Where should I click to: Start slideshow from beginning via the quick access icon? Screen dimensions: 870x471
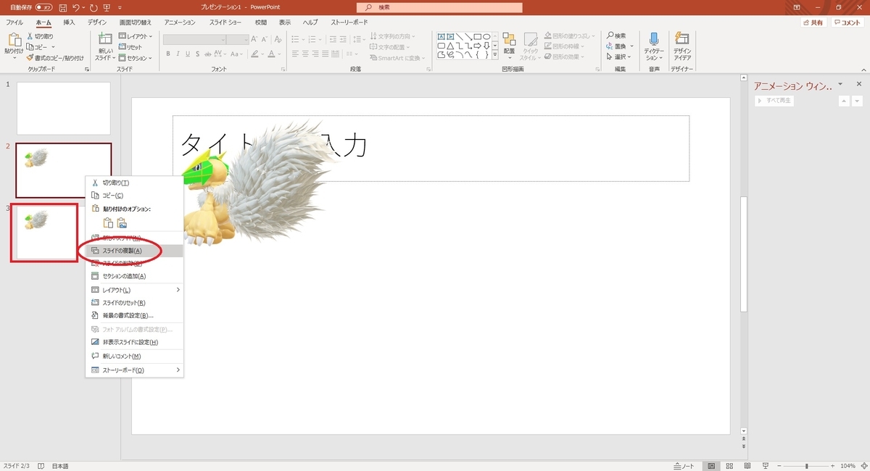[107, 7]
